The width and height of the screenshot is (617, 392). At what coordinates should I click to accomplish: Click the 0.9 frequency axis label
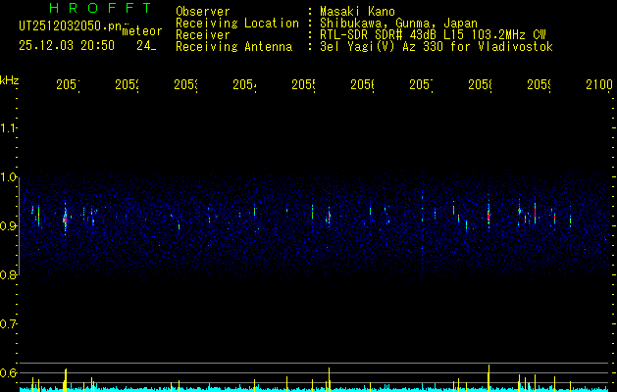point(9,226)
